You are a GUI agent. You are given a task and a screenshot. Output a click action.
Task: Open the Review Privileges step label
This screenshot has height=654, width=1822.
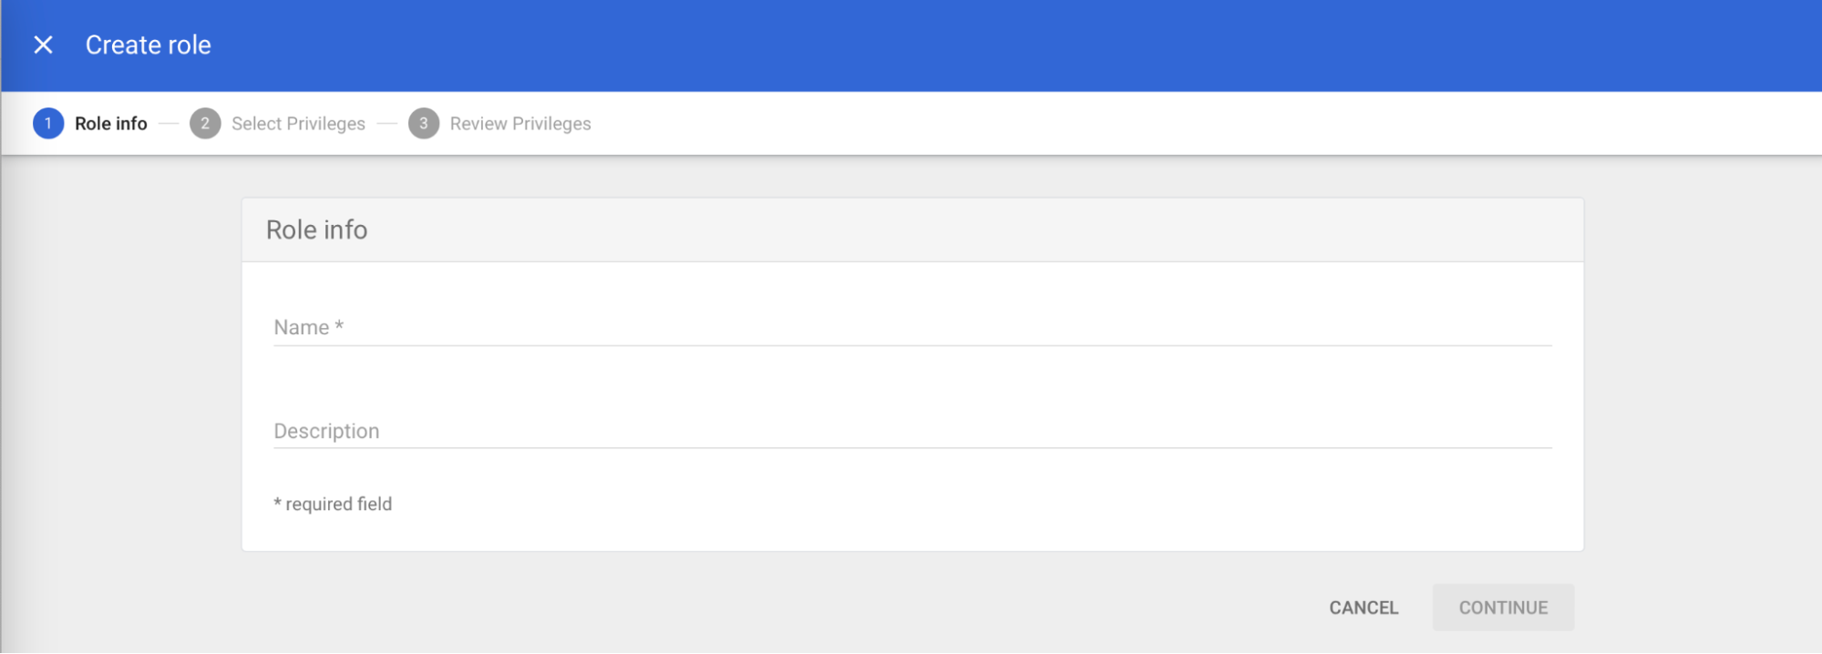[520, 124]
